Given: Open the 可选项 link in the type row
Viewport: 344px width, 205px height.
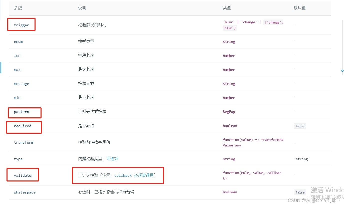Looking at the screenshot, I should click(112, 159).
